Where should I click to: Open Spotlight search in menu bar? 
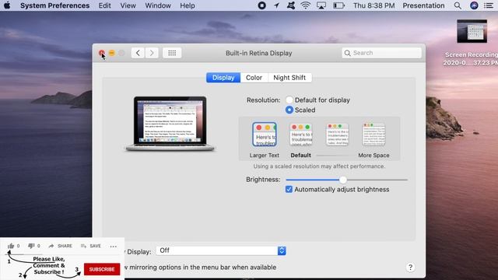point(458,5)
